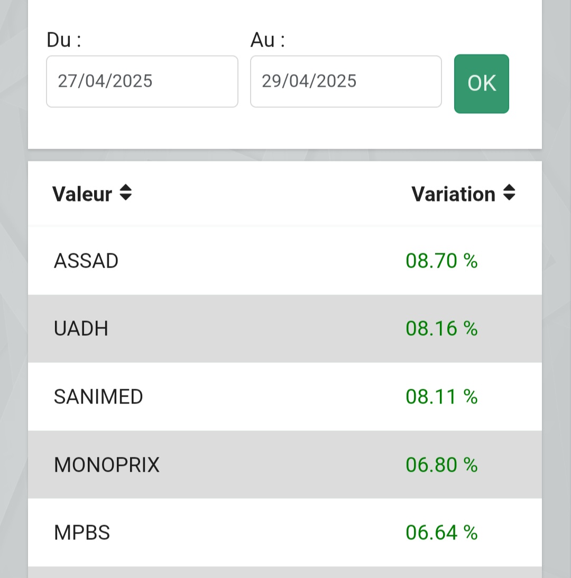Click the Variation column sort arrows
The image size is (571, 578).
509,192
